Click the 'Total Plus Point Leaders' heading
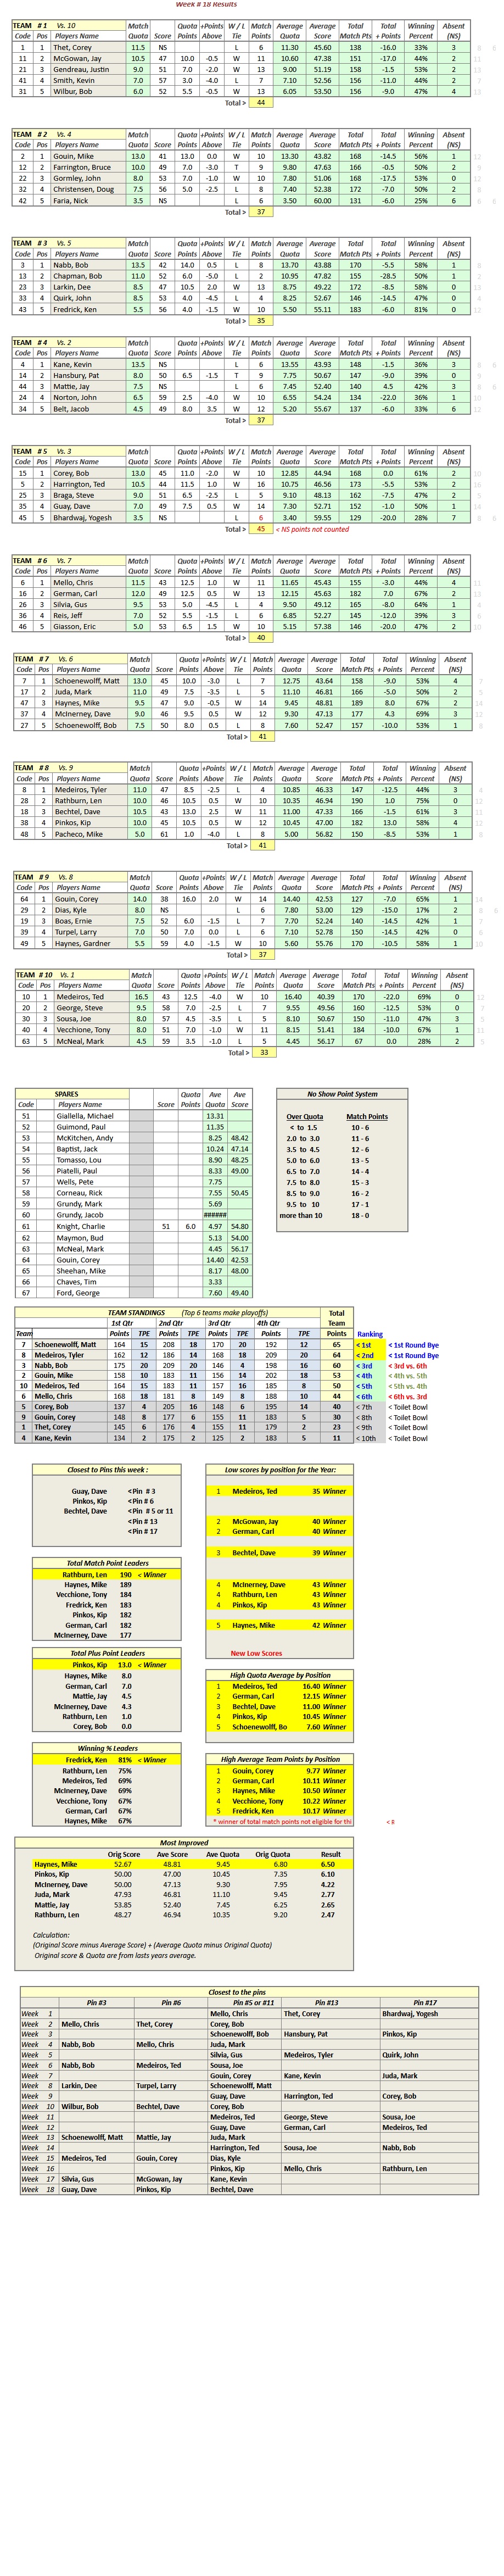 click(107, 1653)
